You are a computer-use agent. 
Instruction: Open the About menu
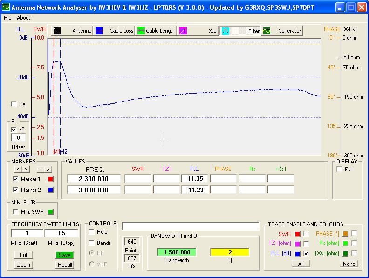23,18
